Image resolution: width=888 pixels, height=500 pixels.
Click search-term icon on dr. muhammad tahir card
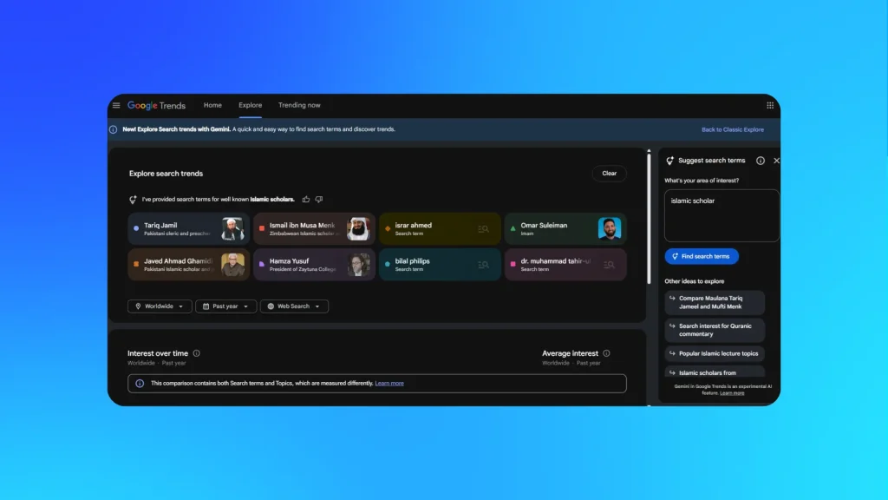(609, 265)
